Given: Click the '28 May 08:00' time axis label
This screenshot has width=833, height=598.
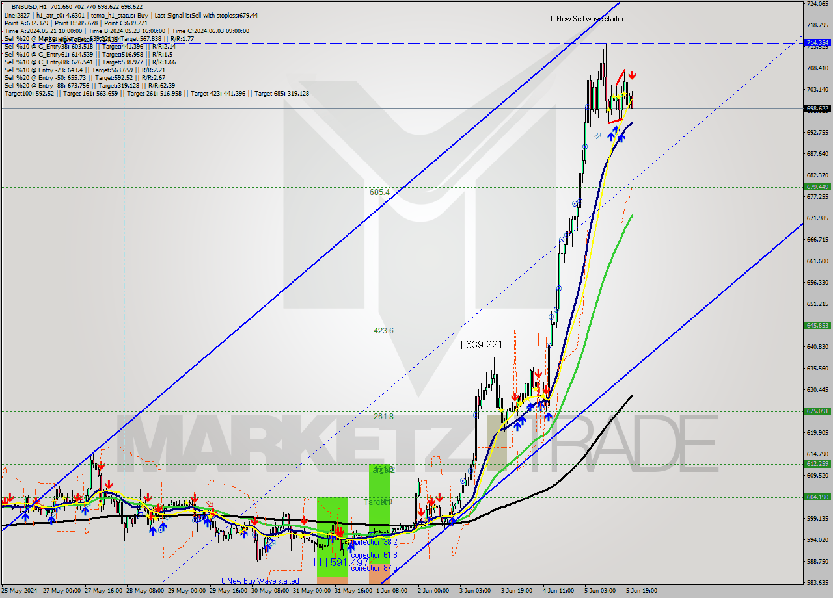Looking at the screenshot, I should click(x=145, y=591).
